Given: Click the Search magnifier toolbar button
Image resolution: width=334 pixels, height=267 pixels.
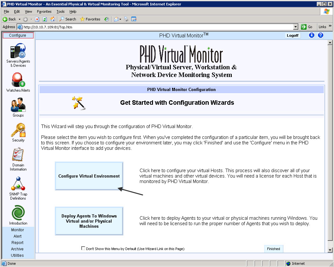Looking at the screenshot, I should pos(68,19).
